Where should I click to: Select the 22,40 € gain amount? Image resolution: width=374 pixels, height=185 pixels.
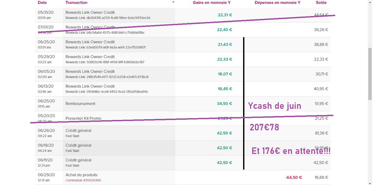pos(225,30)
